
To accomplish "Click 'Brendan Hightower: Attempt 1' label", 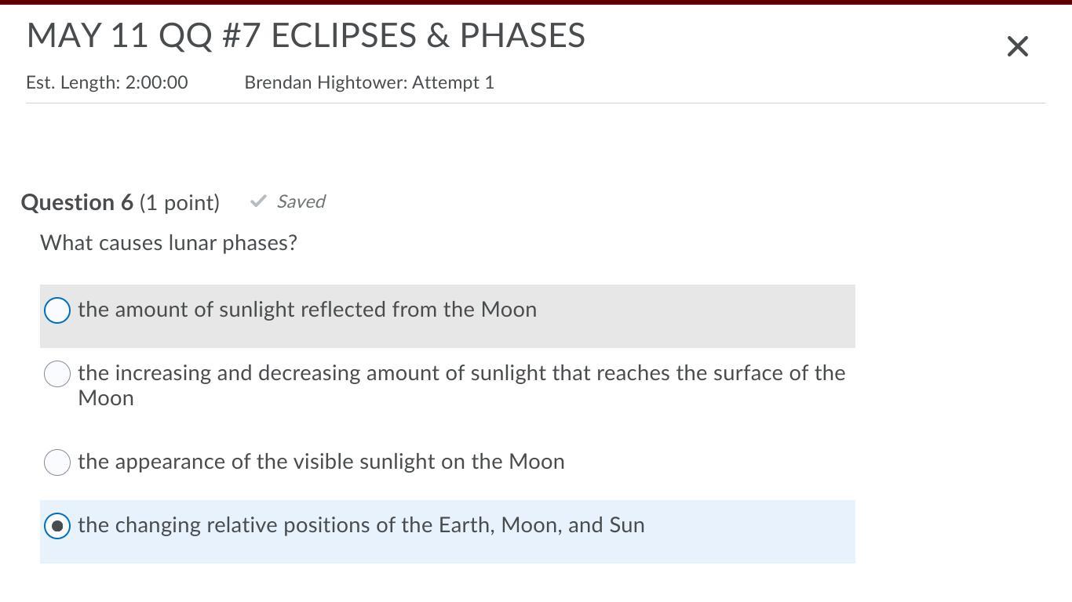I will (369, 82).
